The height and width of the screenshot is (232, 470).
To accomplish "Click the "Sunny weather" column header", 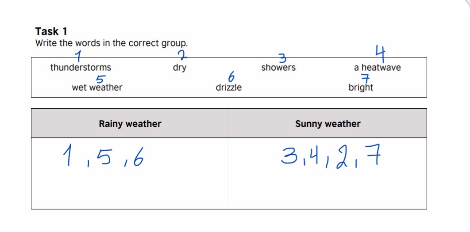I will click(328, 124).
